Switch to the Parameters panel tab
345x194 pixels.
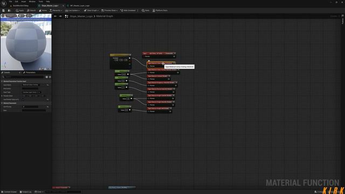29,73
